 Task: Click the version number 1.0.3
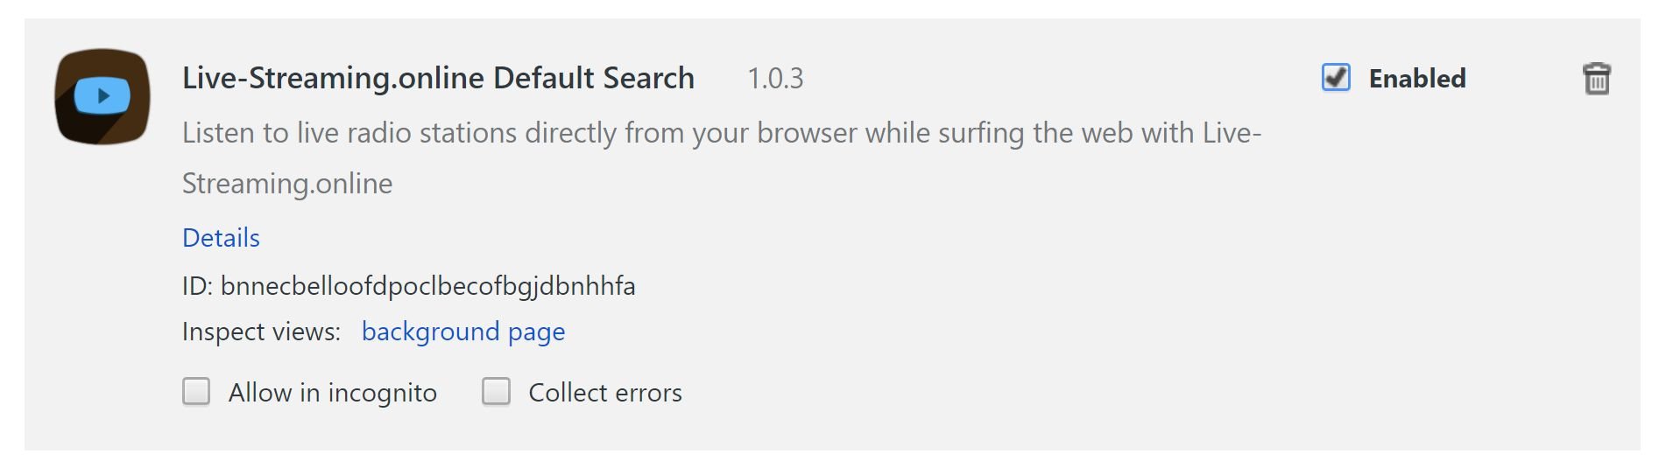tap(775, 79)
